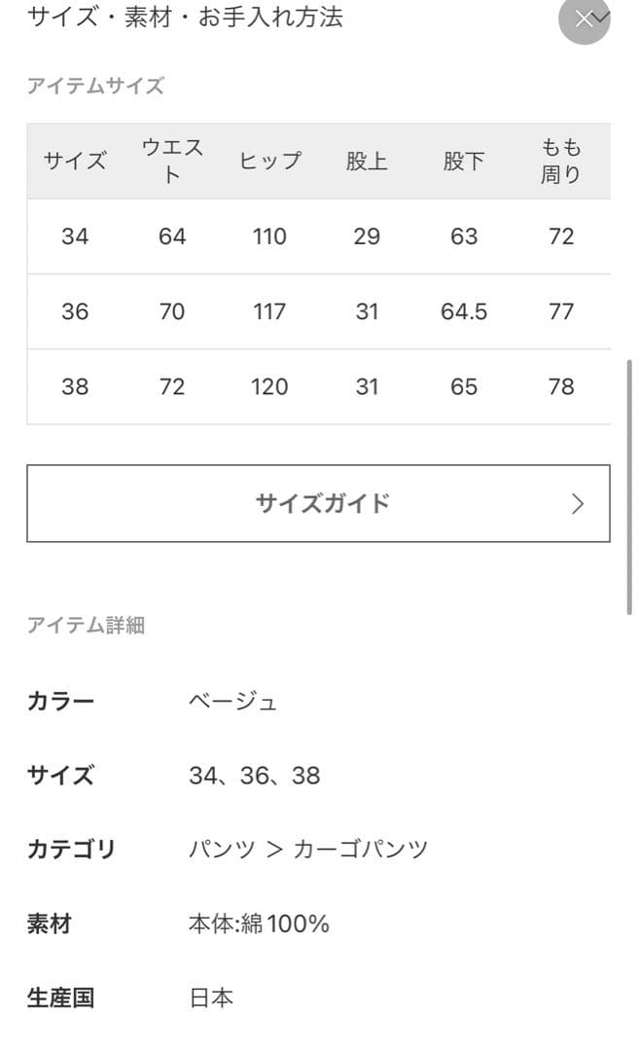Close the size and material overlay
The image size is (638, 1051).
coord(584,18)
